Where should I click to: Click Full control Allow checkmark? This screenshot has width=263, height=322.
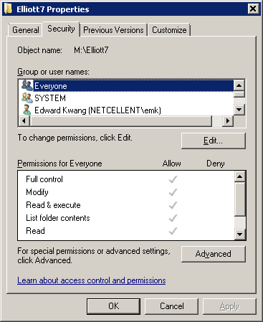[173, 179]
